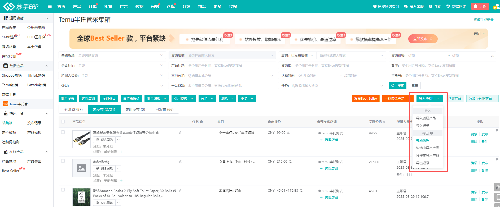The width and height of the screenshot is (500, 207).
Task: Open the 所属人员 dropdown filter
Action: [112, 76]
